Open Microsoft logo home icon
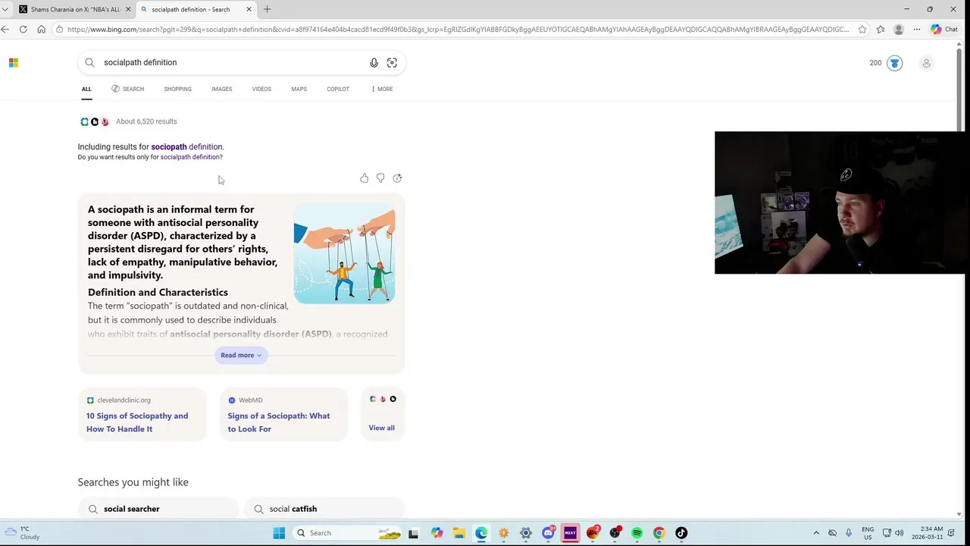This screenshot has width=970, height=546. [x=14, y=63]
